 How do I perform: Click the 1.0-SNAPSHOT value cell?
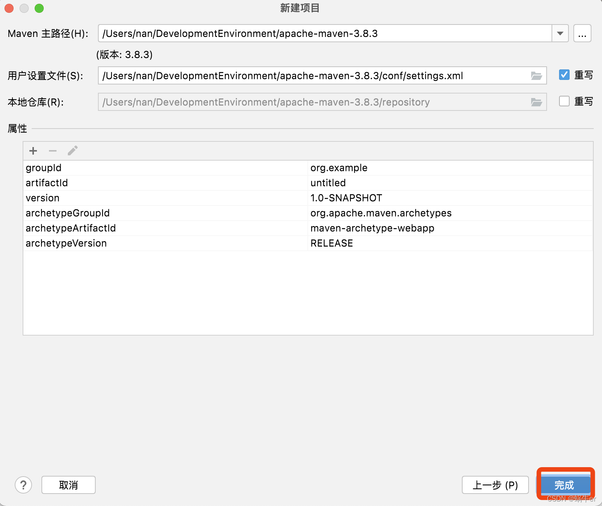(450, 198)
